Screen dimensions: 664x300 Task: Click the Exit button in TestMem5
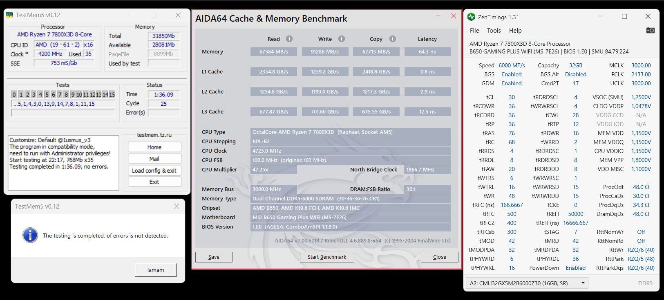[154, 182]
